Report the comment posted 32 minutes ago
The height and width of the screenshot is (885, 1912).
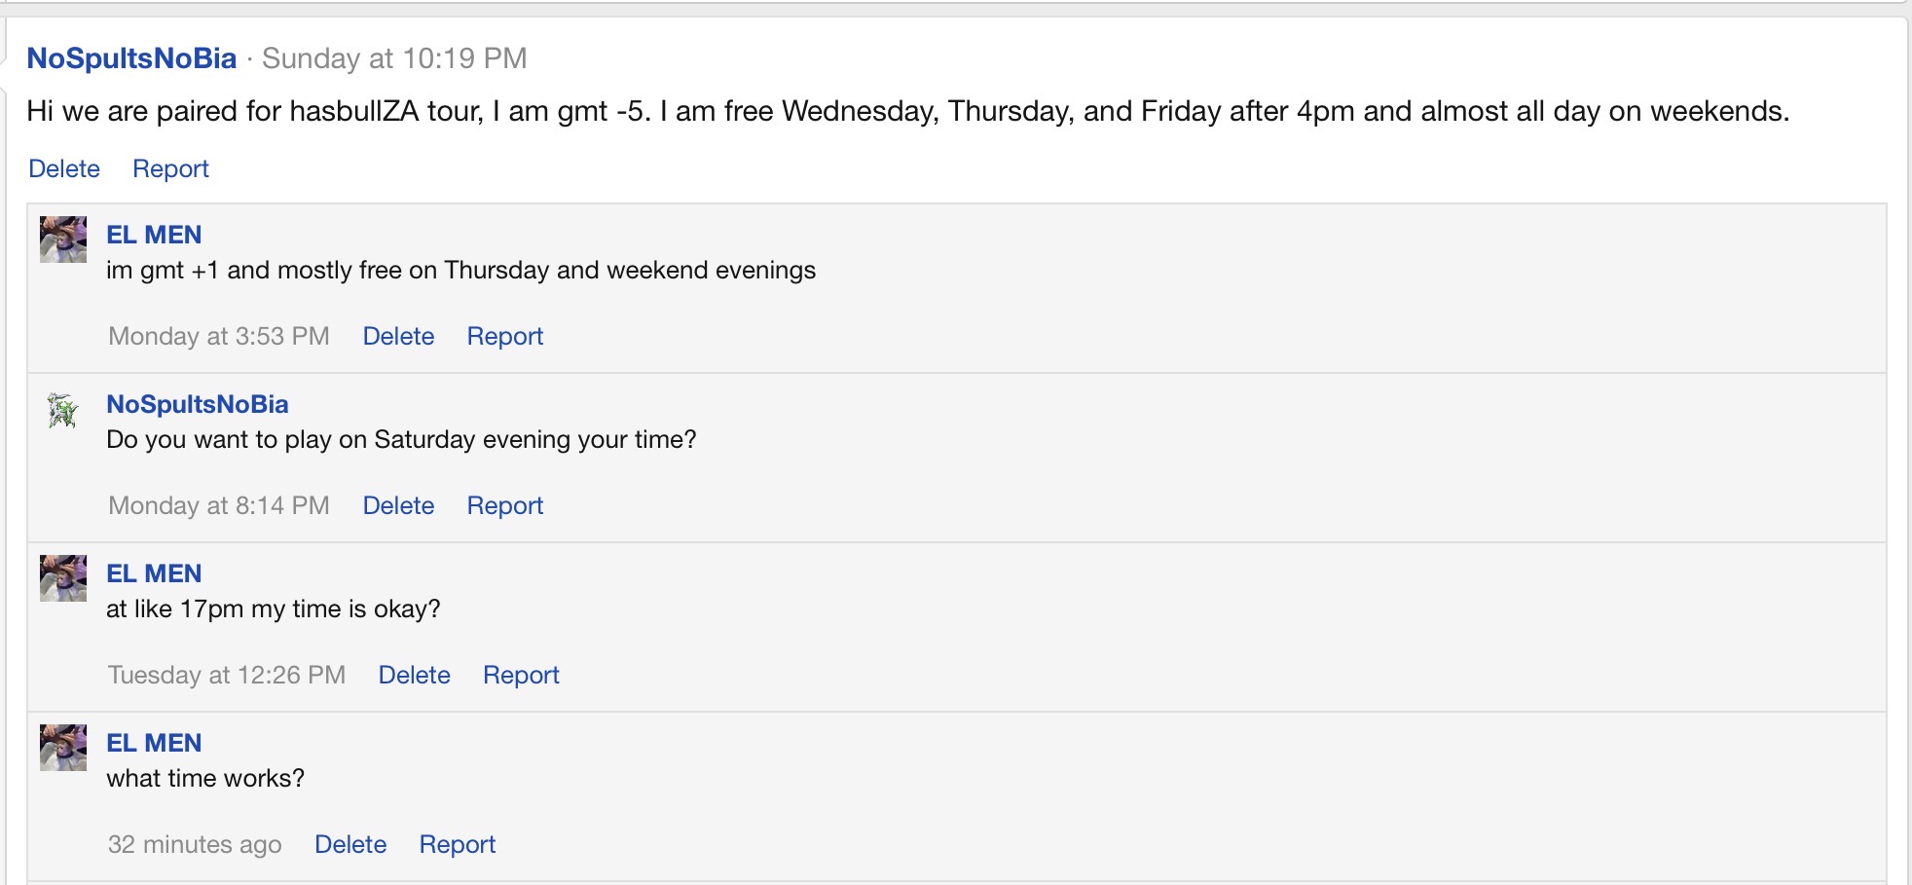(x=457, y=844)
